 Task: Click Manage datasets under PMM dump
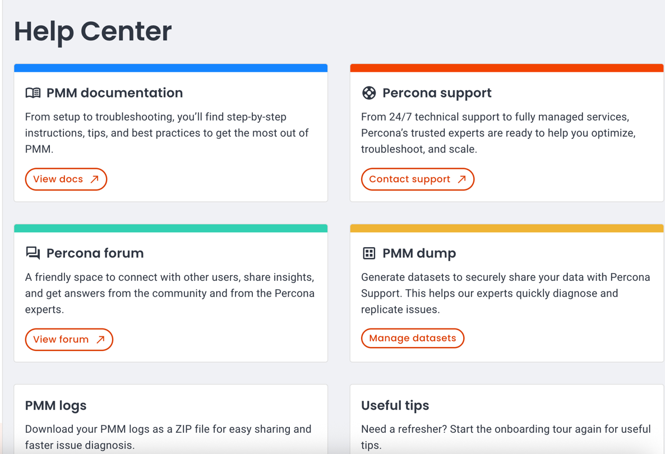coord(413,338)
